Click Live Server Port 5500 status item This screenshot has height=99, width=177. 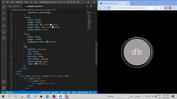click(83, 92)
